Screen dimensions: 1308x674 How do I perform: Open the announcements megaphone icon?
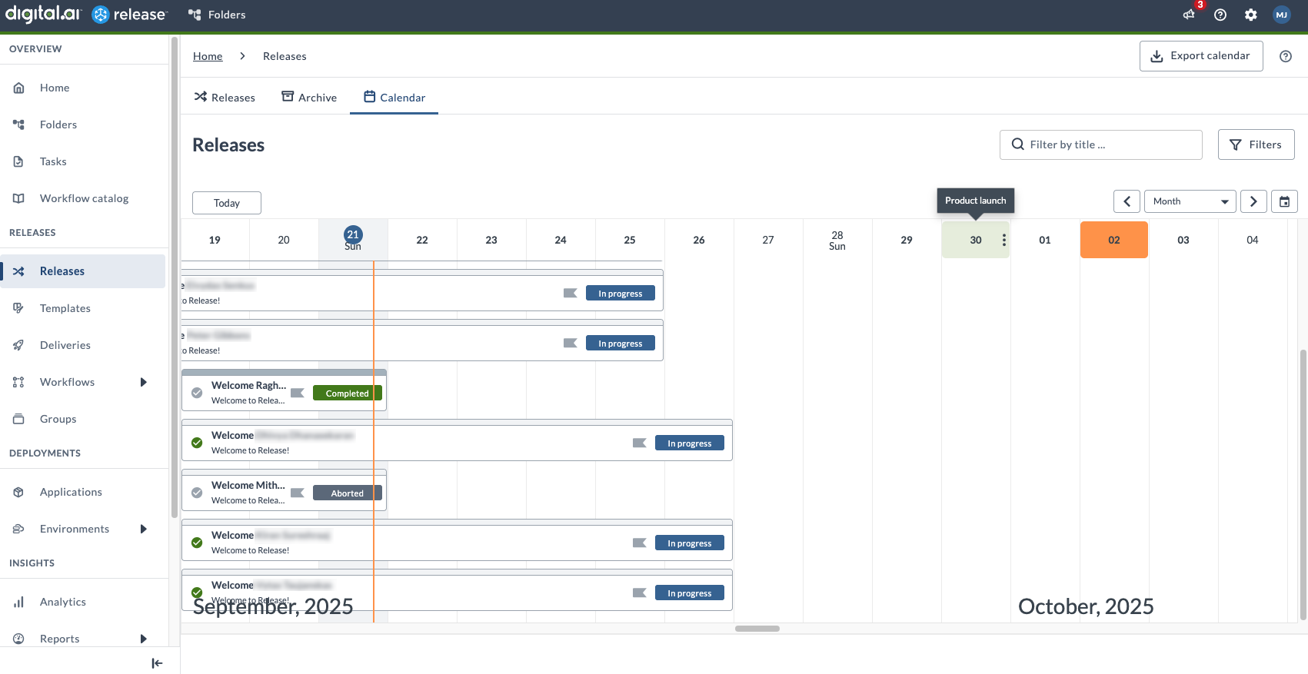(1189, 15)
